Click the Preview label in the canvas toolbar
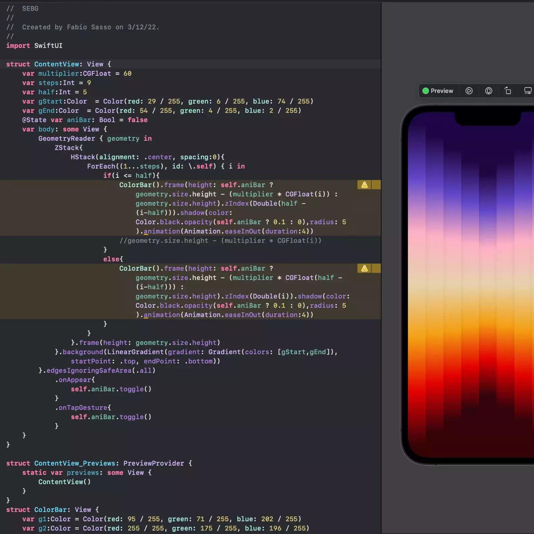 coord(442,91)
